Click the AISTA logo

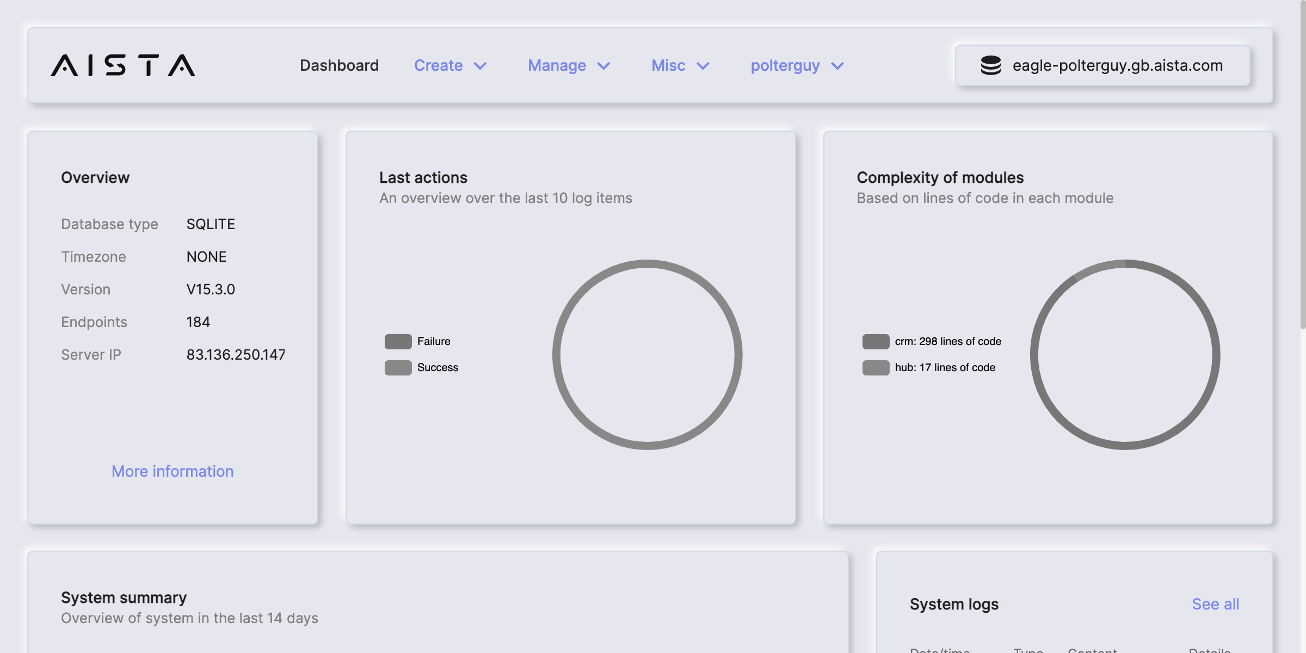[x=123, y=65]
